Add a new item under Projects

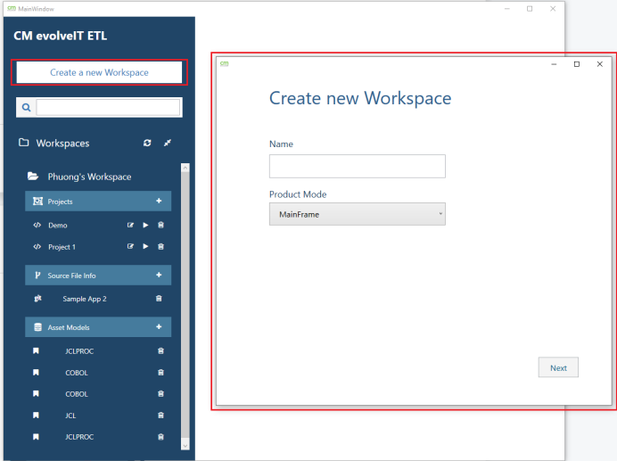pos(159,202)
